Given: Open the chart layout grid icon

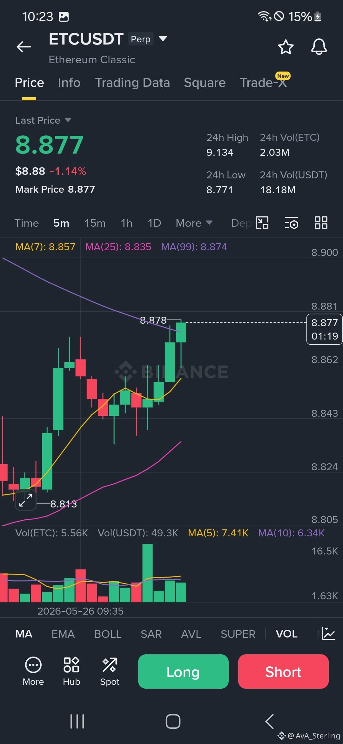Looking at the screenshot, I should 321,223.
